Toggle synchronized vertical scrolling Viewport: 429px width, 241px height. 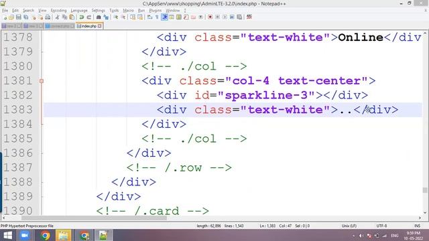pos(133,17)
